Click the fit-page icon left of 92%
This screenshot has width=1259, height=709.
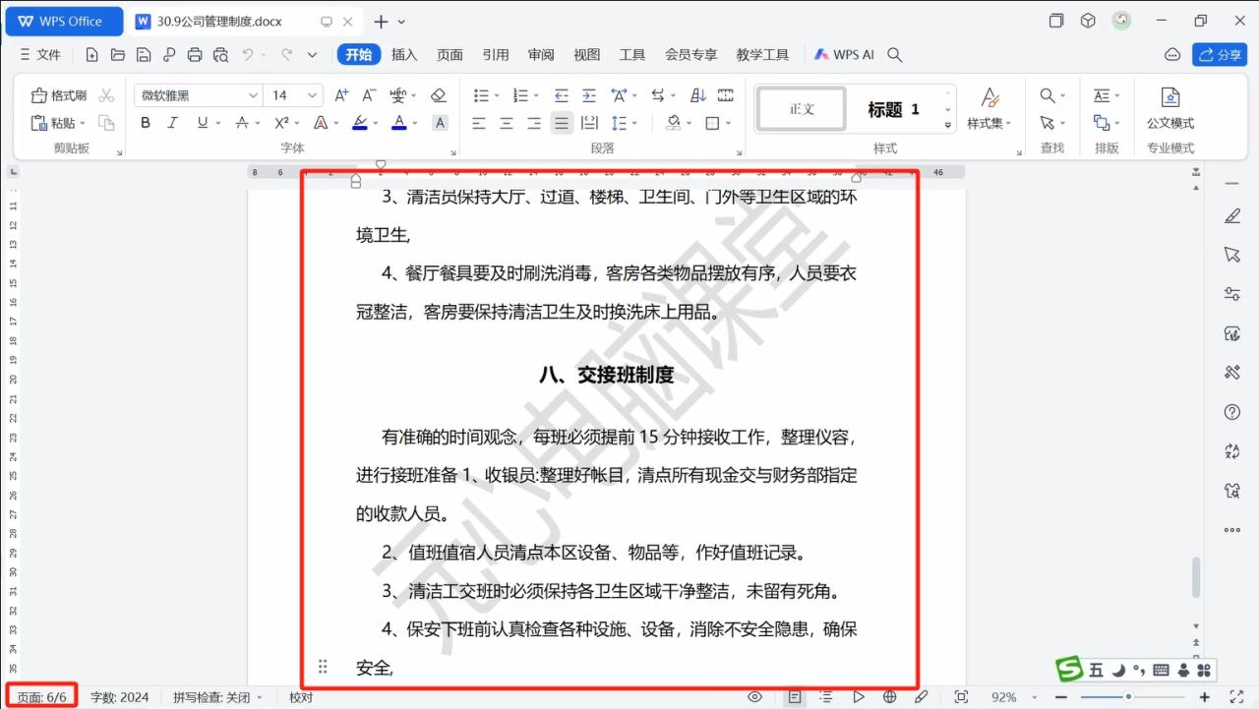[961, 697]
